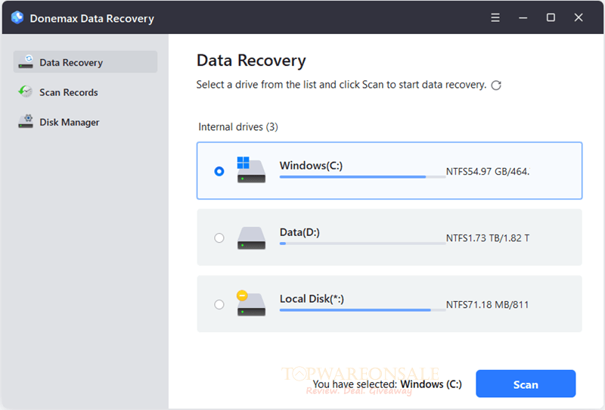Viewport: 605px width, 410px height.
Task: Click the Data Recovery page heading
Action: pos(251,61)
